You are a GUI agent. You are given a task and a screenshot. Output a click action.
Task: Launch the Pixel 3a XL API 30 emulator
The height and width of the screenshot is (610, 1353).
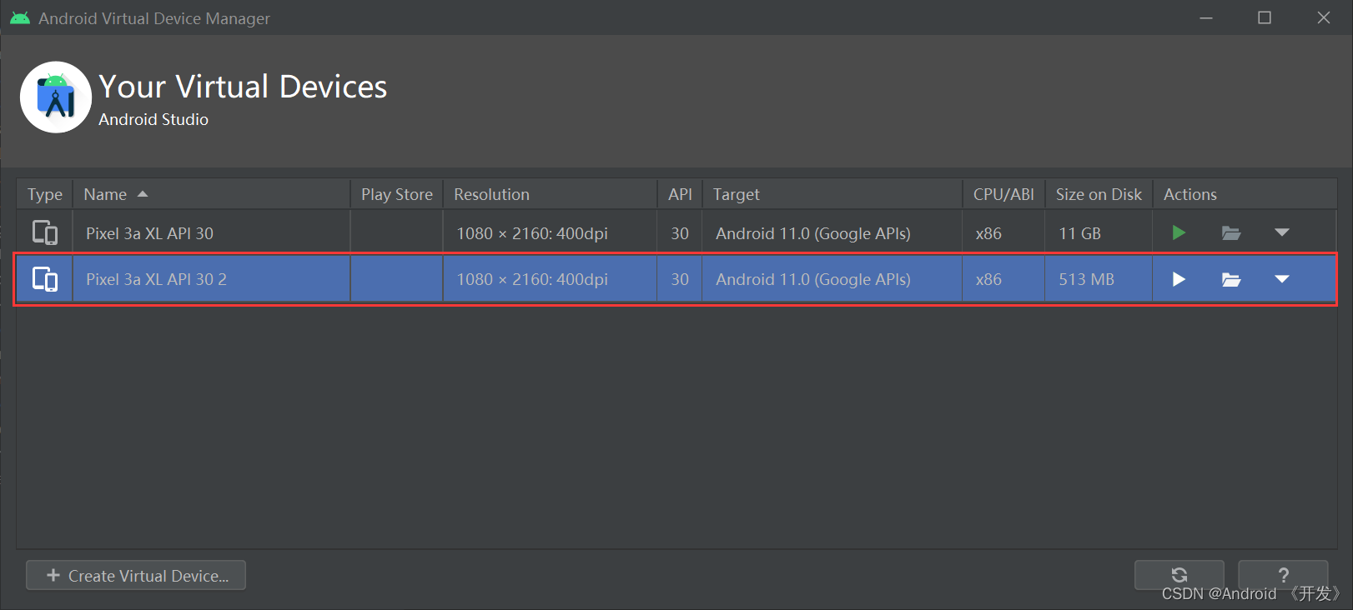tap(1178, 233)
